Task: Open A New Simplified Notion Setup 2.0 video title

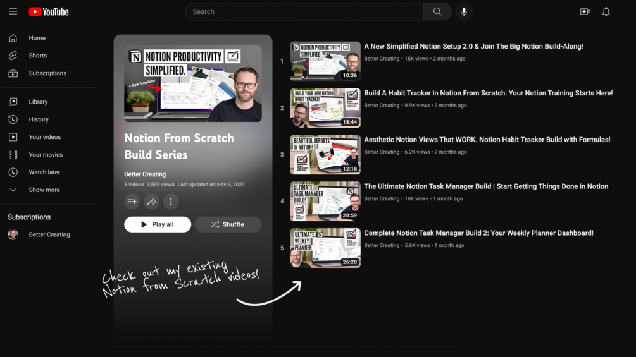Action: [473, 47]
